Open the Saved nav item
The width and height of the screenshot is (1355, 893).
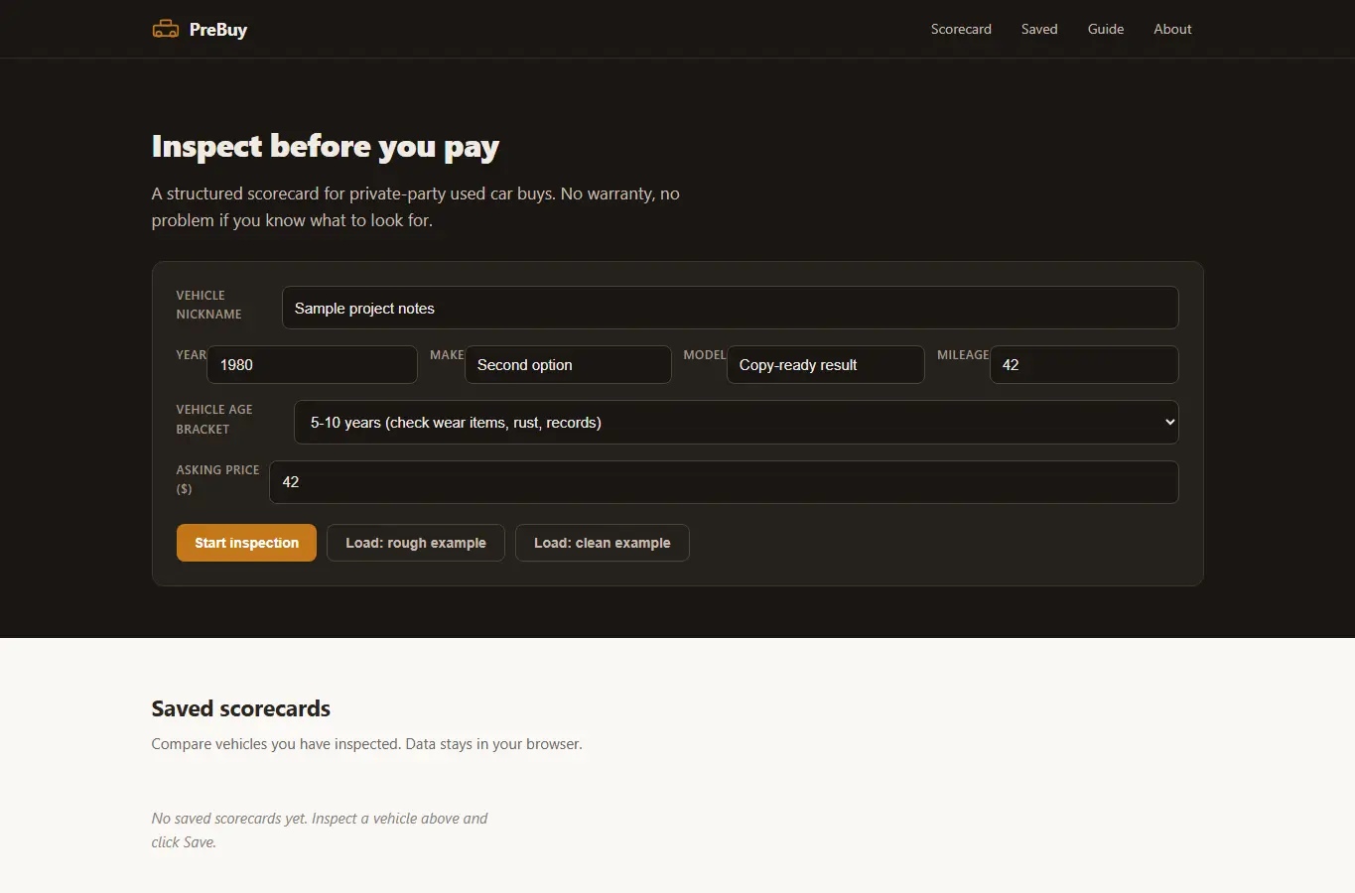coord(1039,29)
